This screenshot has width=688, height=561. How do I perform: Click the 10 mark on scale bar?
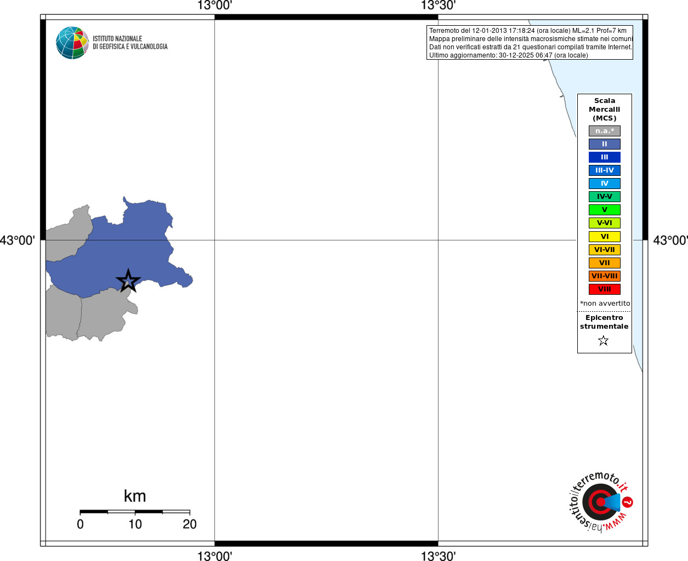(135, 524)
